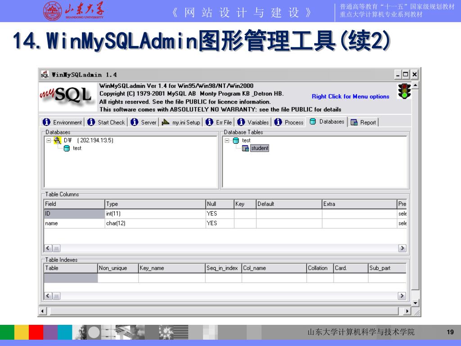
Task: Click Table Indexes scroll right arrow
Action: pyautogui.click(x=402, y=296)
